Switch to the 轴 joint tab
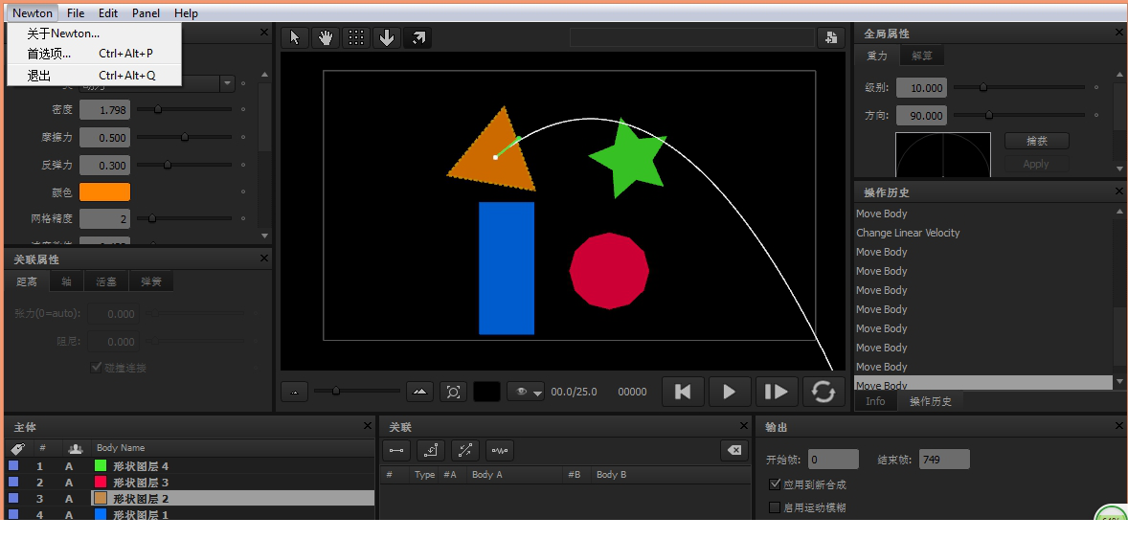This screenshot has width=1128, height=540. 67,281
